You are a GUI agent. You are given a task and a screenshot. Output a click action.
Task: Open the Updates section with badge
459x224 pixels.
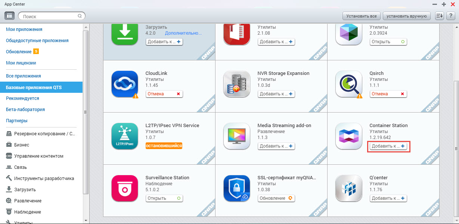pos(22,51)
